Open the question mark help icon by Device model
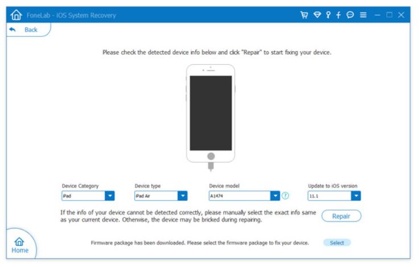The width and height of the screenshot is (420, 267). (286, 195)
